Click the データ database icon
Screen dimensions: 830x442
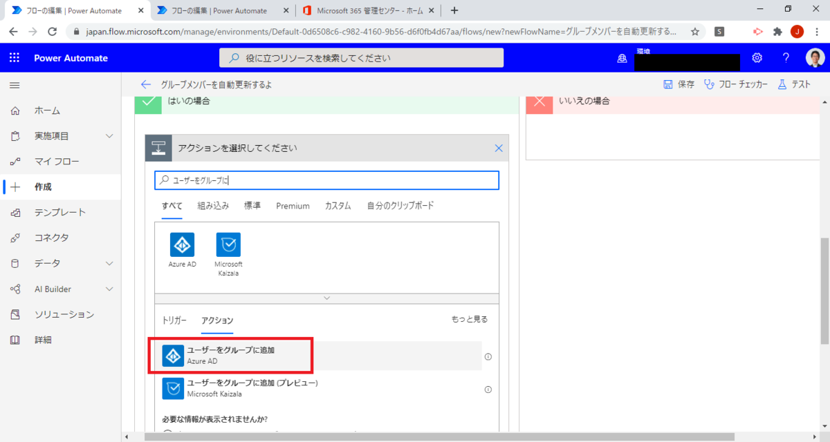coord(16,263)
